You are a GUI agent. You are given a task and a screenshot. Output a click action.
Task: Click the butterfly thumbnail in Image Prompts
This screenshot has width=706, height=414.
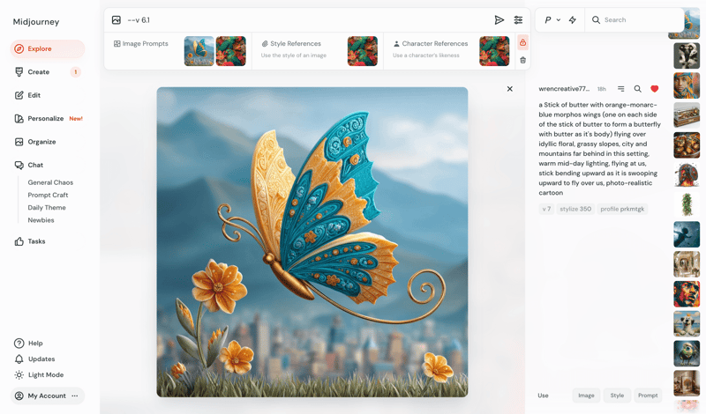click(199, 51)
